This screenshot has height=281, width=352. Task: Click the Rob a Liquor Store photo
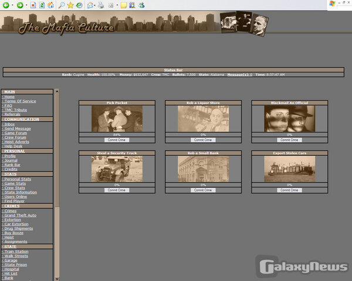203,118
